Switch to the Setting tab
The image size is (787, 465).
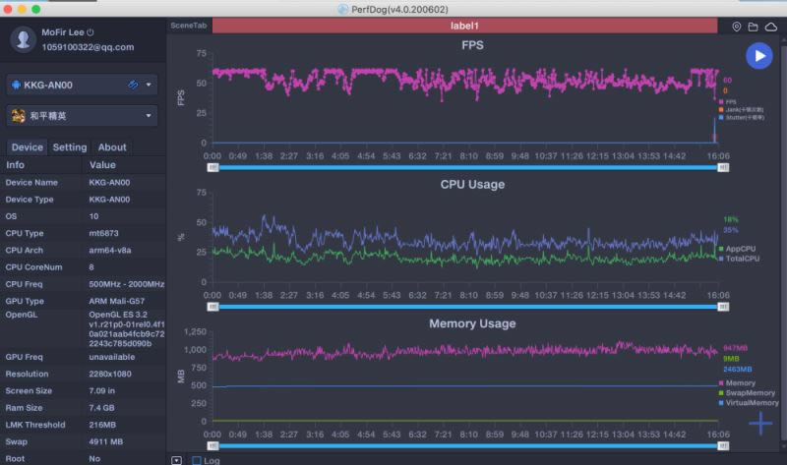70,147
